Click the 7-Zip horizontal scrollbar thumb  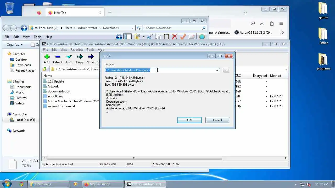pos(134,158)
